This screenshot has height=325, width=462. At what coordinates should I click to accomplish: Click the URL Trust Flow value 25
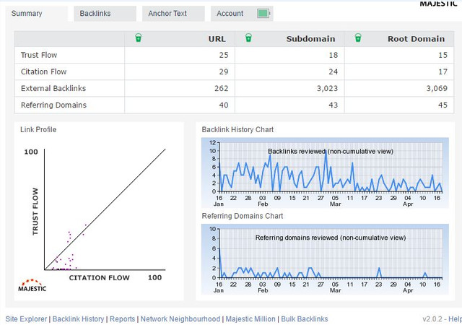224,55
